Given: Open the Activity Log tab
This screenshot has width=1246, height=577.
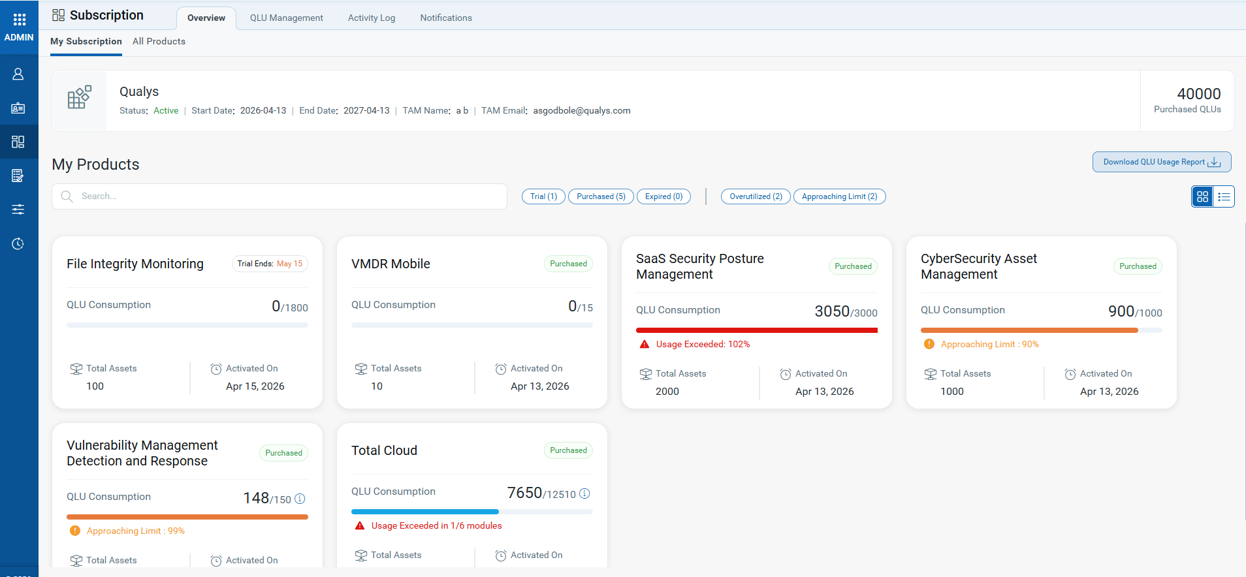Looking at the screenshot, I should [x=372, y=18].
